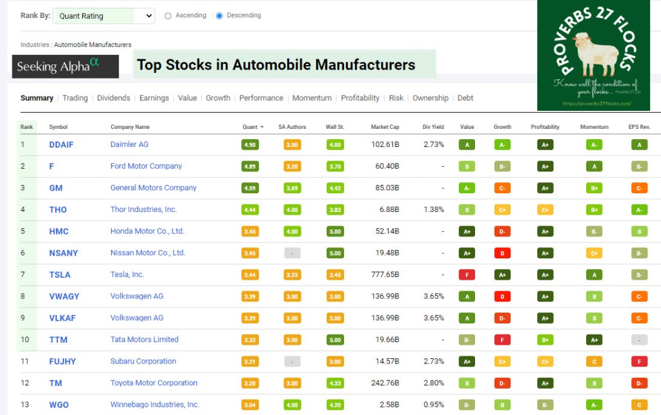Click the Seeking Alpha logo
Image resolution: width=661 pixels, height=415 pixels.
(65, 66)
